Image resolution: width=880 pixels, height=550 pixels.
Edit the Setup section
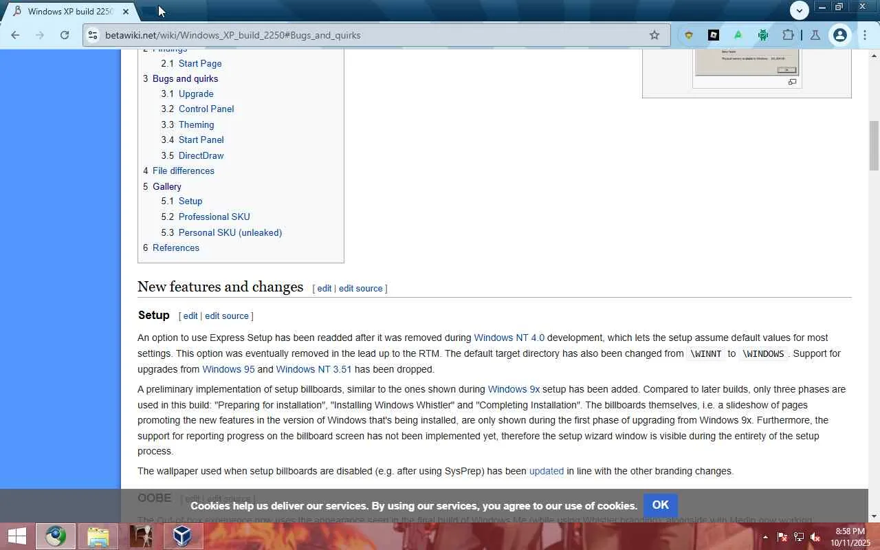coord(190,316)
